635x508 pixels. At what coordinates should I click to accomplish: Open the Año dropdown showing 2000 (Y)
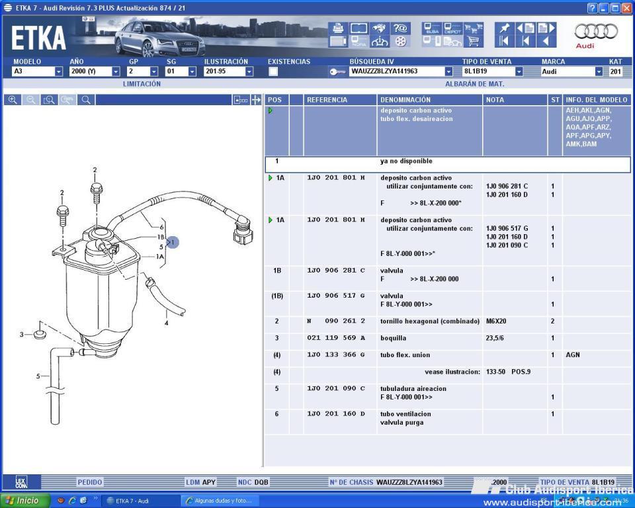[116, 71]
